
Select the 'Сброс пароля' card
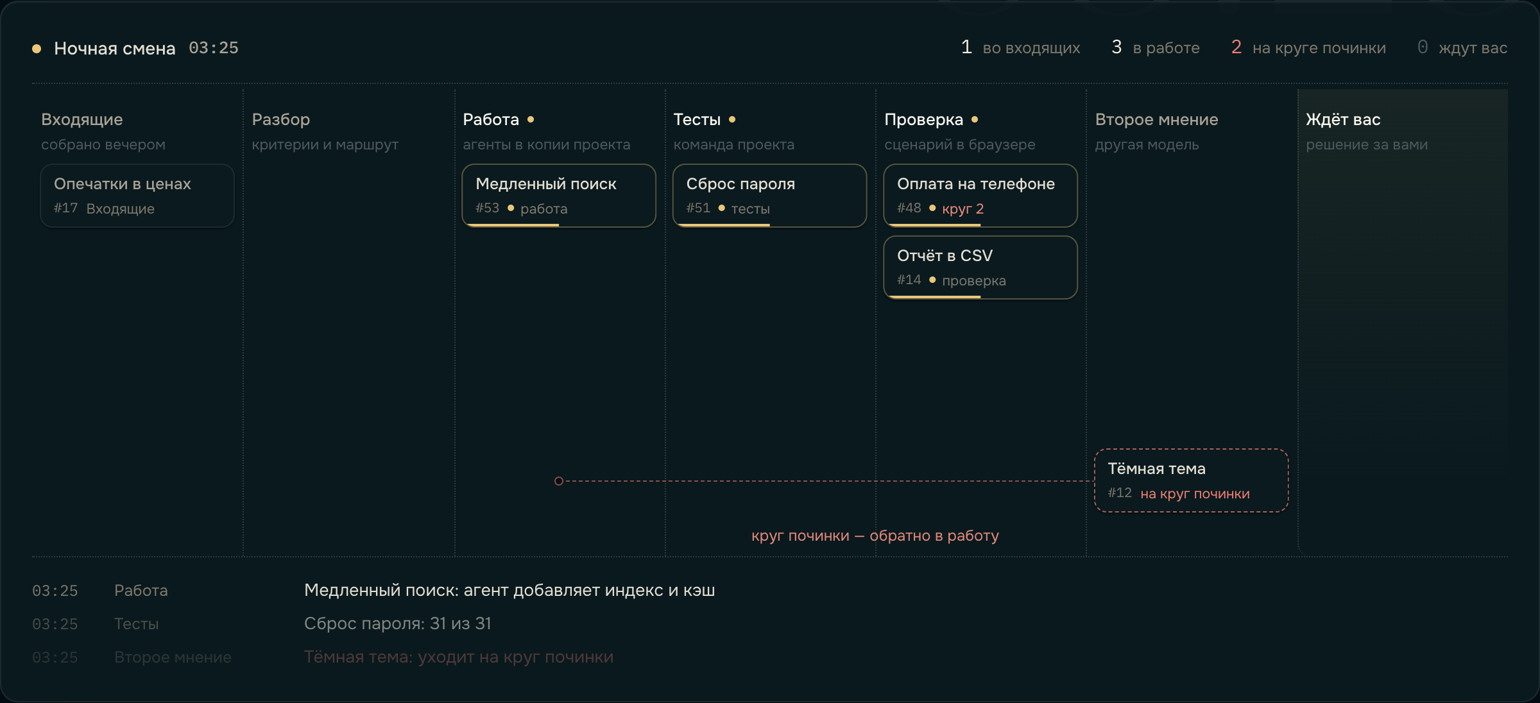(x=769, y=196)
